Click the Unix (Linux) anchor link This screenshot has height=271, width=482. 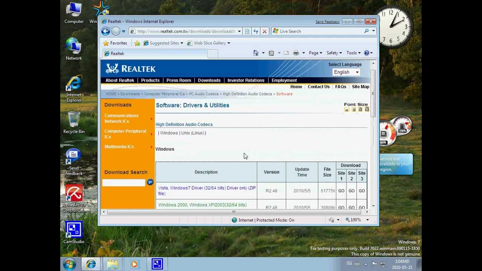[192, 133]
